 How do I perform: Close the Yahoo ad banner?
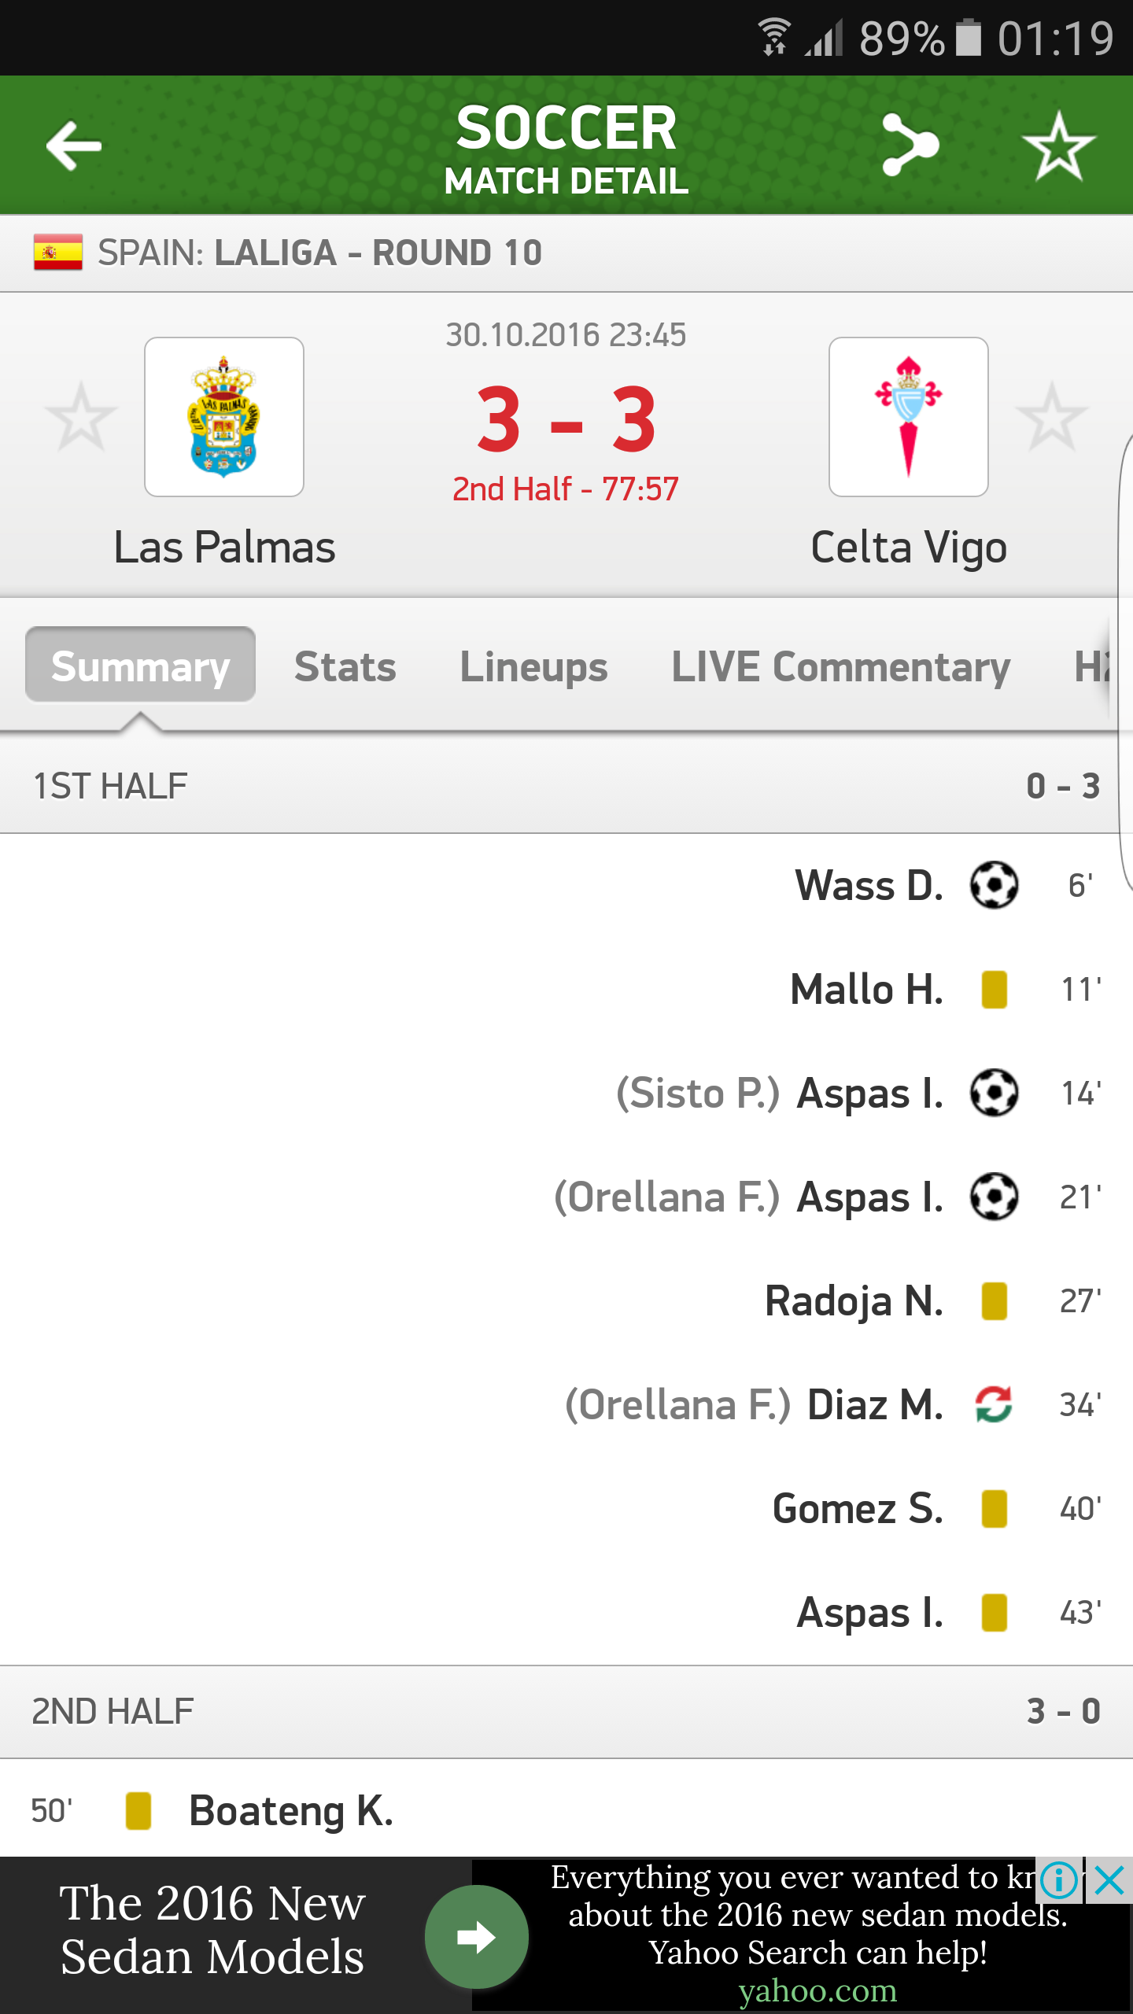[1109, 1881]
